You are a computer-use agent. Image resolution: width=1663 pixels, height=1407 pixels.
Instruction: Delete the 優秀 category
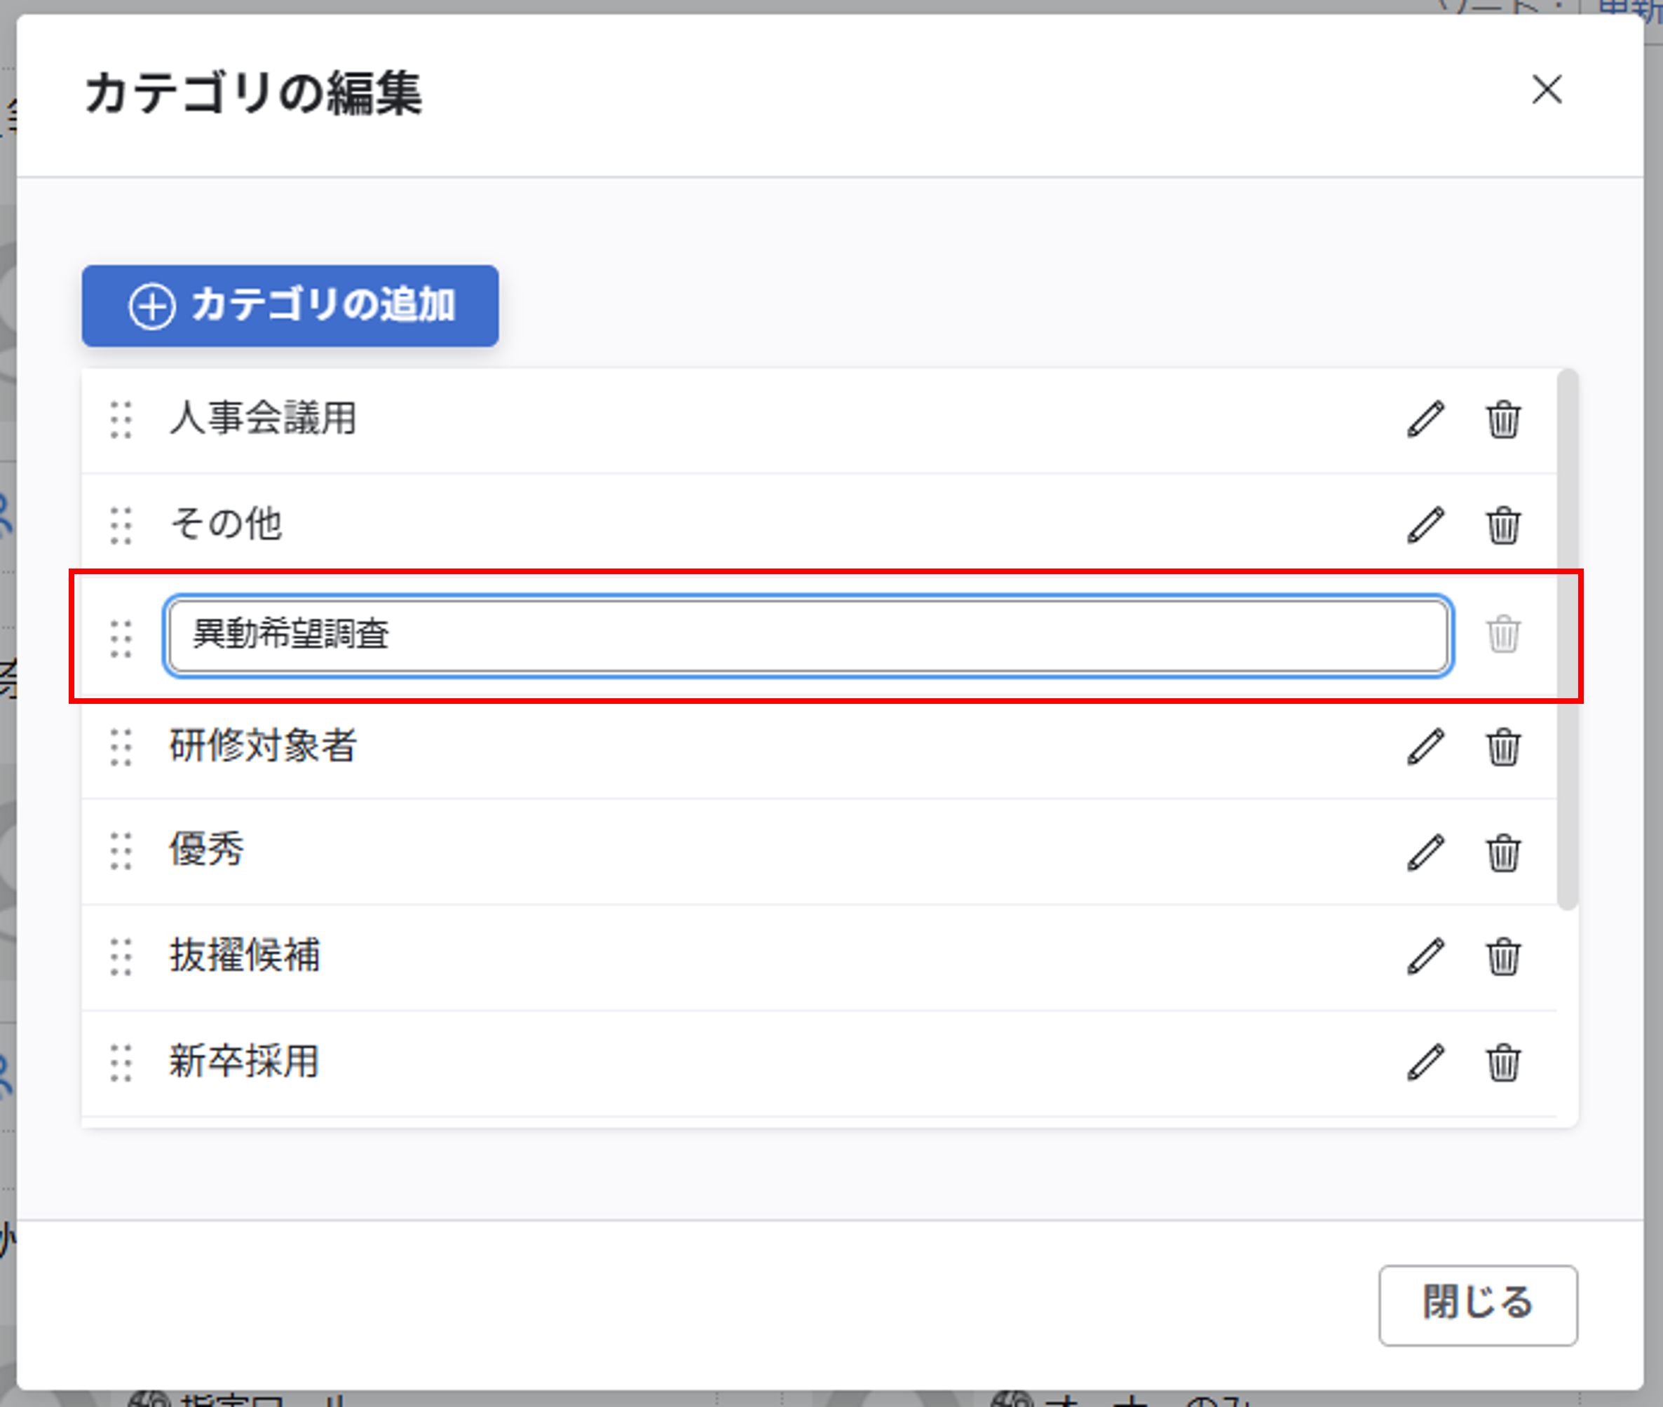point(1502,852)
